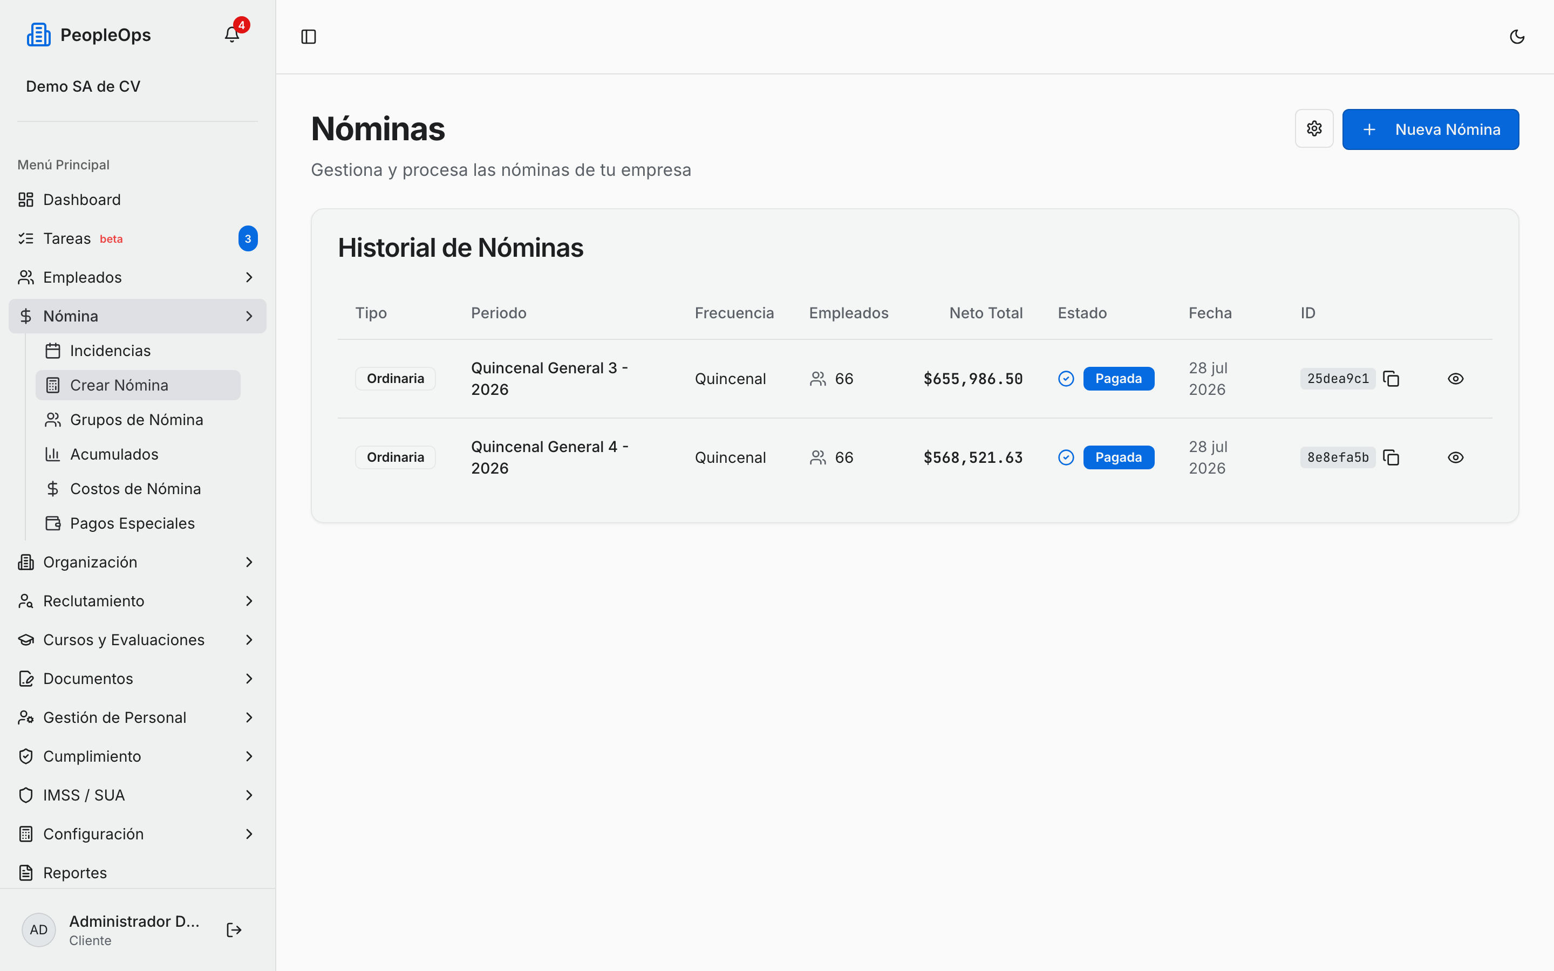The image size is (1554, 971).
Task: Click the Nueva Nómina button
Action: [x=1430, y=129]
